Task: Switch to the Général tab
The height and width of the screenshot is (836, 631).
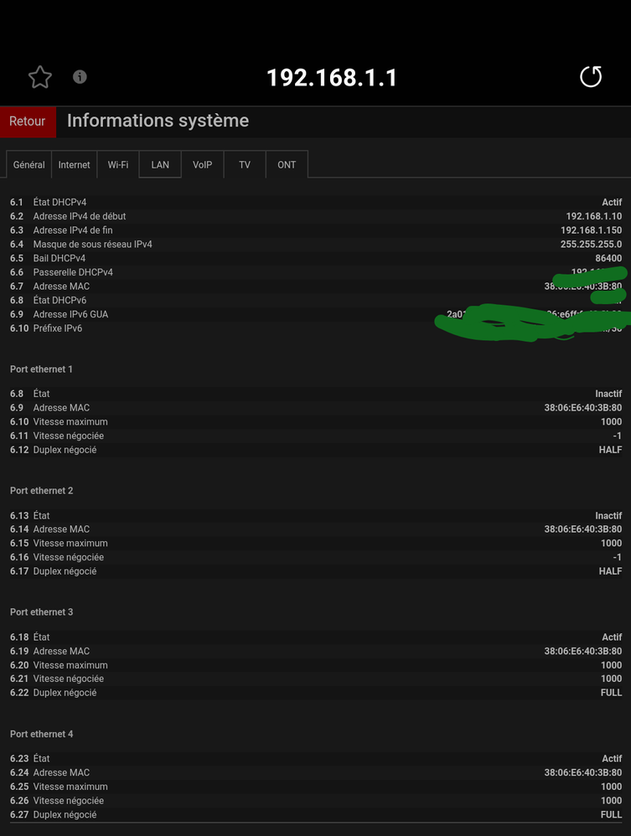Action: 29,165
